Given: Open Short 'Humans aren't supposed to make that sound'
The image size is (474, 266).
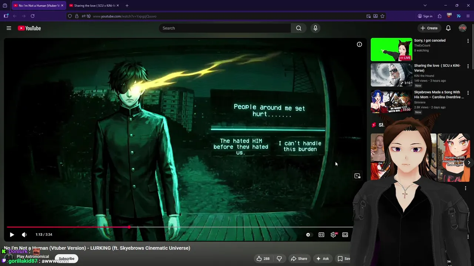Looking at the screenshot, I should 454,157.
